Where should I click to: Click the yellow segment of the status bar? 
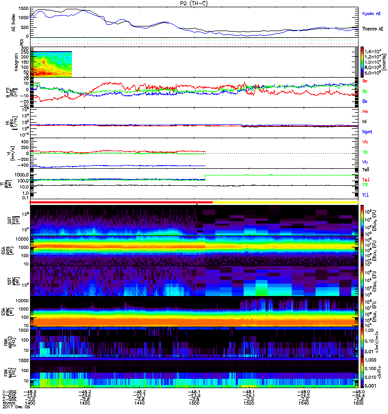[286, 202]
